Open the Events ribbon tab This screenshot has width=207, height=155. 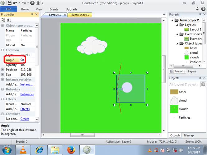[x=54, y=9]
